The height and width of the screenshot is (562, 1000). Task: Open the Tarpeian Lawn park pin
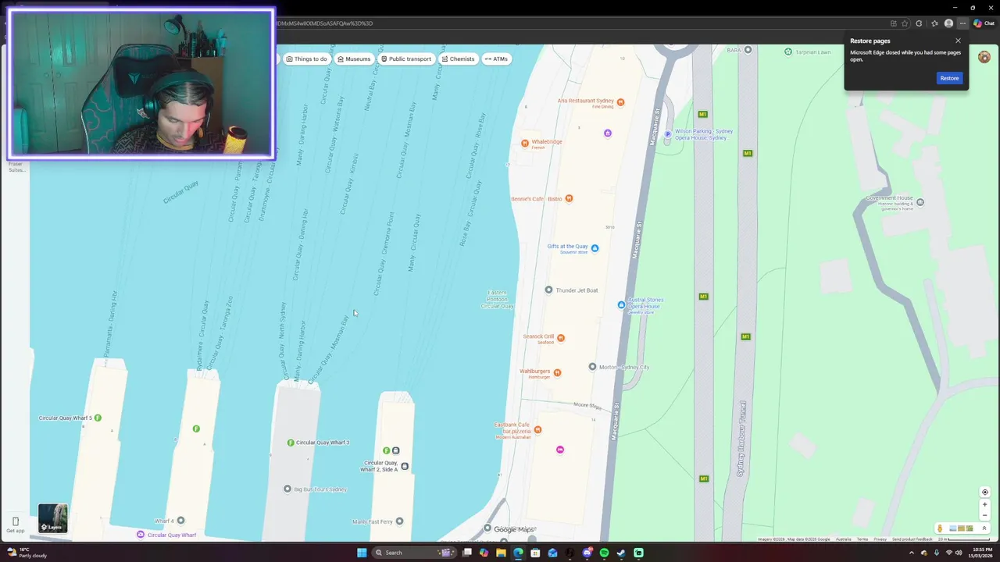tap(788, 51)
